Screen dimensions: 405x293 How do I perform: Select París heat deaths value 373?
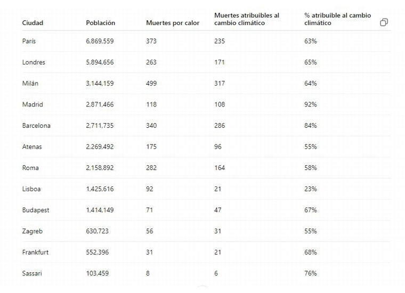pos(151,41)
